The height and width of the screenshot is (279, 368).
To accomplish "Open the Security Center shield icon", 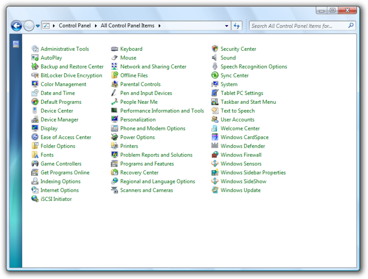I will click(215, 49).
